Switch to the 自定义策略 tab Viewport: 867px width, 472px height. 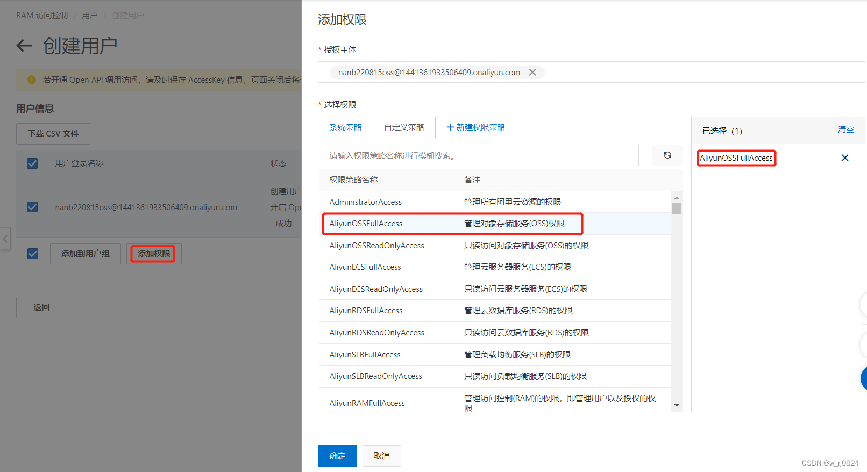coord(404,127)
